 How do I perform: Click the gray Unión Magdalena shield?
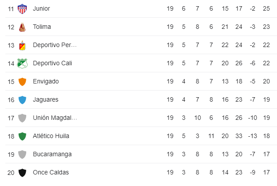(x=22, y=118)
